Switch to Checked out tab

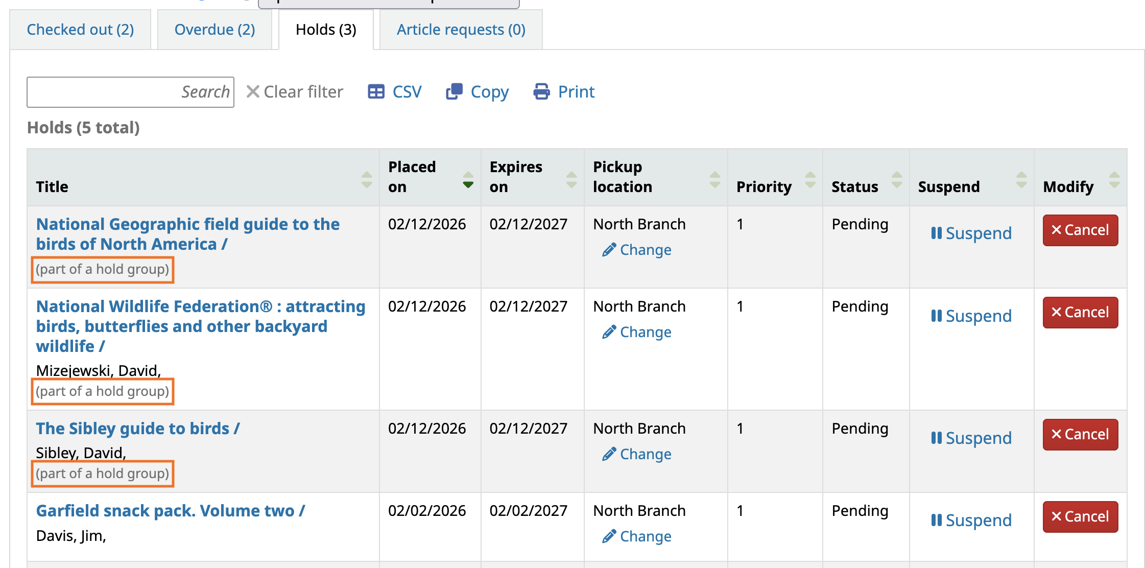[80, 30]
